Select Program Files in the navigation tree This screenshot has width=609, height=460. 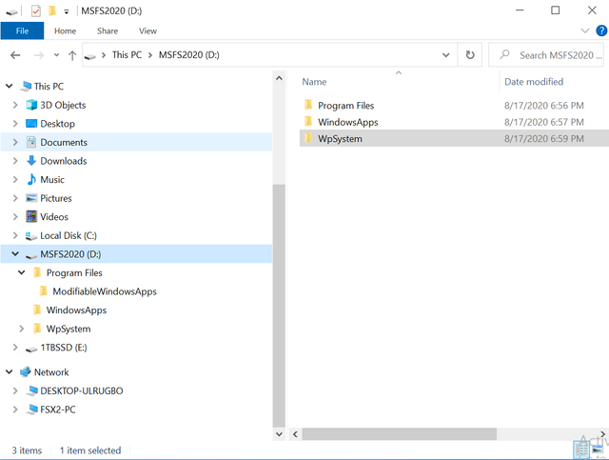click(74, 273)
